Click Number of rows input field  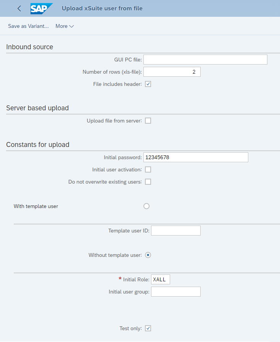172,72
